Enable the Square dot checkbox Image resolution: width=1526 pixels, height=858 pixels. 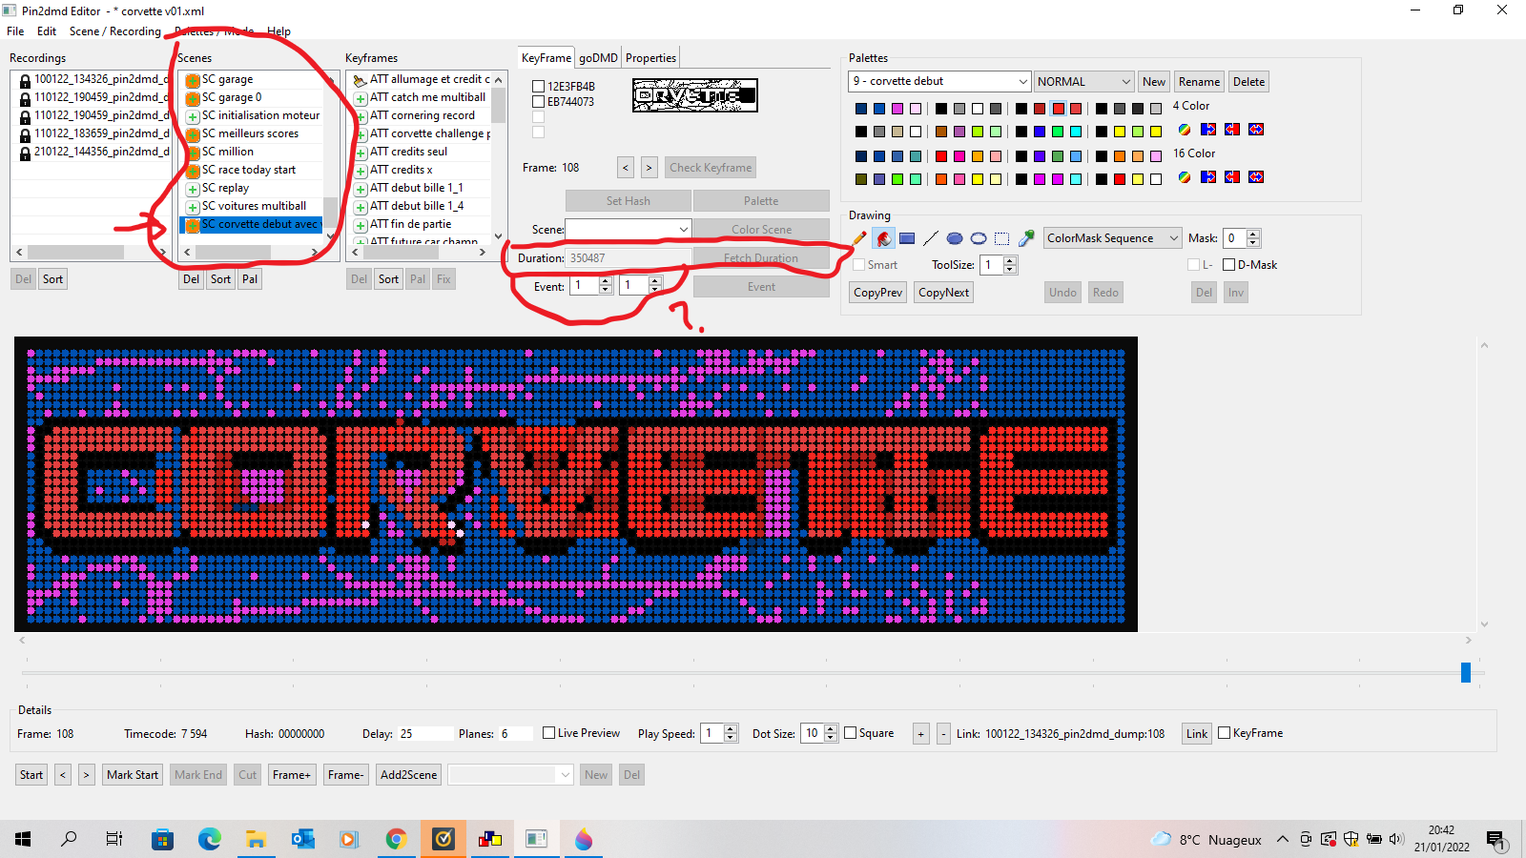click(850, 733)
